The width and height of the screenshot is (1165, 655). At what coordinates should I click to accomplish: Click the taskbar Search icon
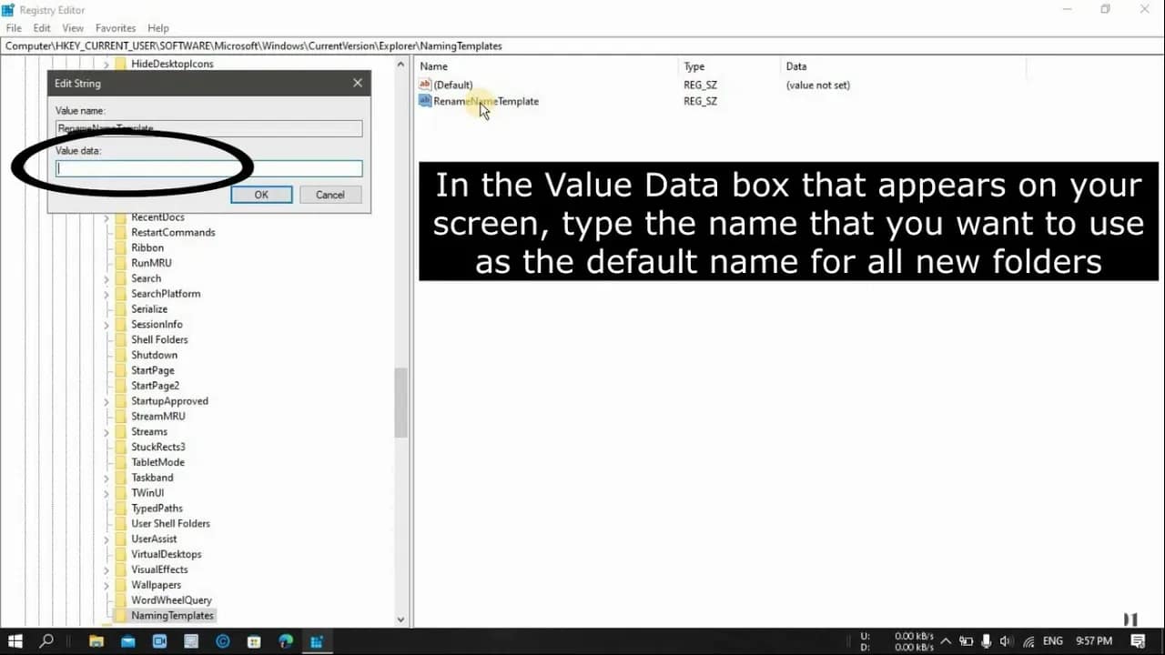[47, 641]
